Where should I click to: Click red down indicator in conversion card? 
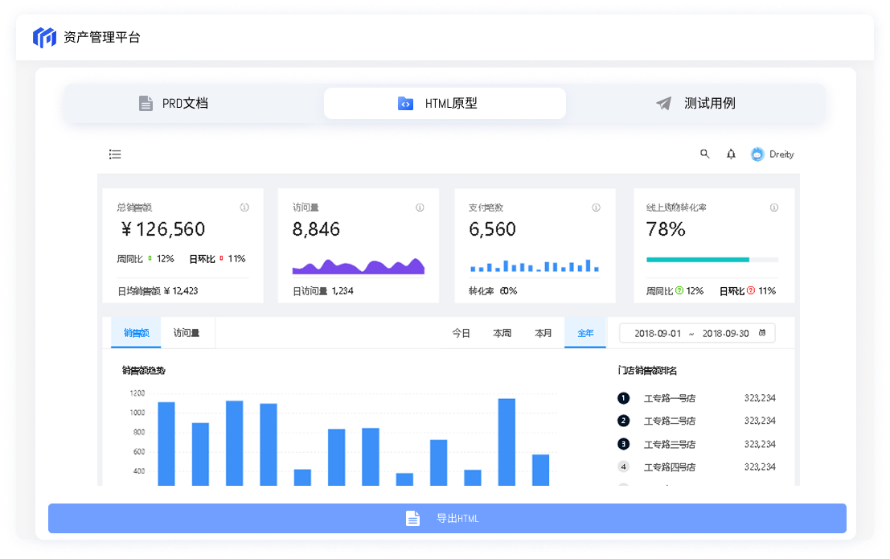click(x=751, y=291)
